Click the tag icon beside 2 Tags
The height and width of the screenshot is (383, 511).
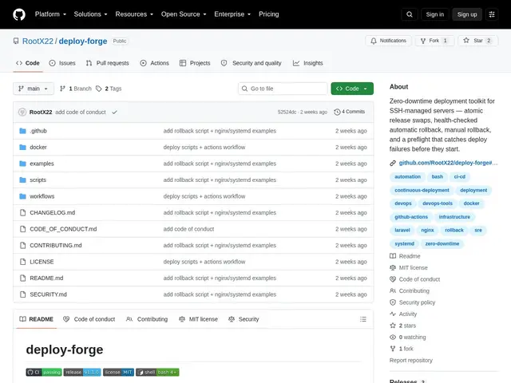[98, 89]
